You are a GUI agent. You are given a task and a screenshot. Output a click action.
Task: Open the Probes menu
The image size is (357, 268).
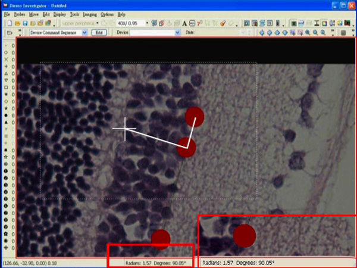[20, 14]
